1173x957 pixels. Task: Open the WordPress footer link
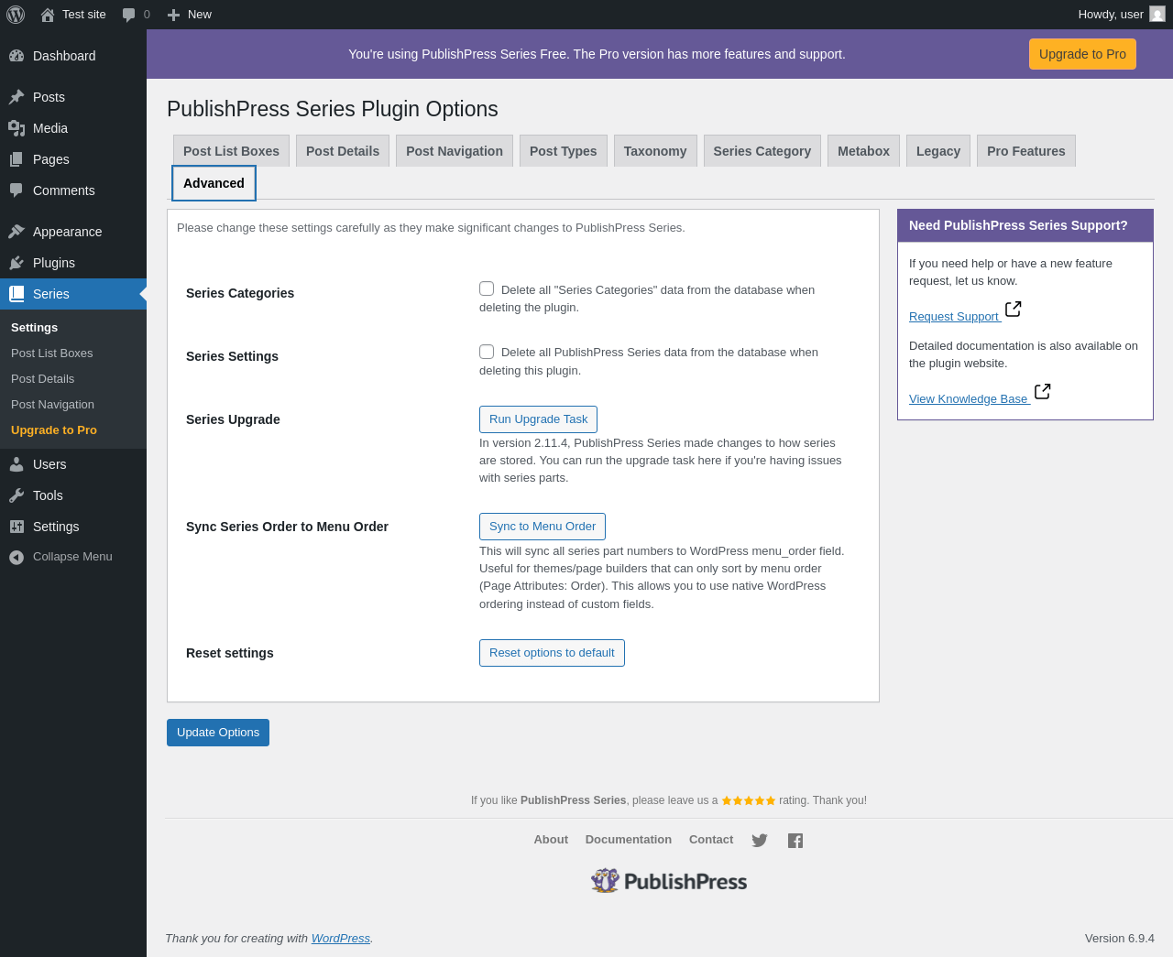(x=341, y=939)
